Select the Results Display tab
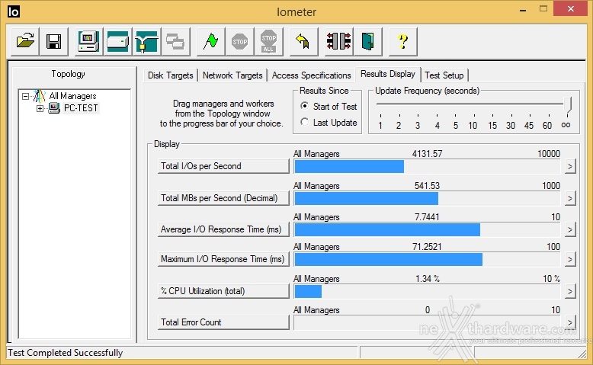Viewport: 593px width, 365px height. pos(388,74)
